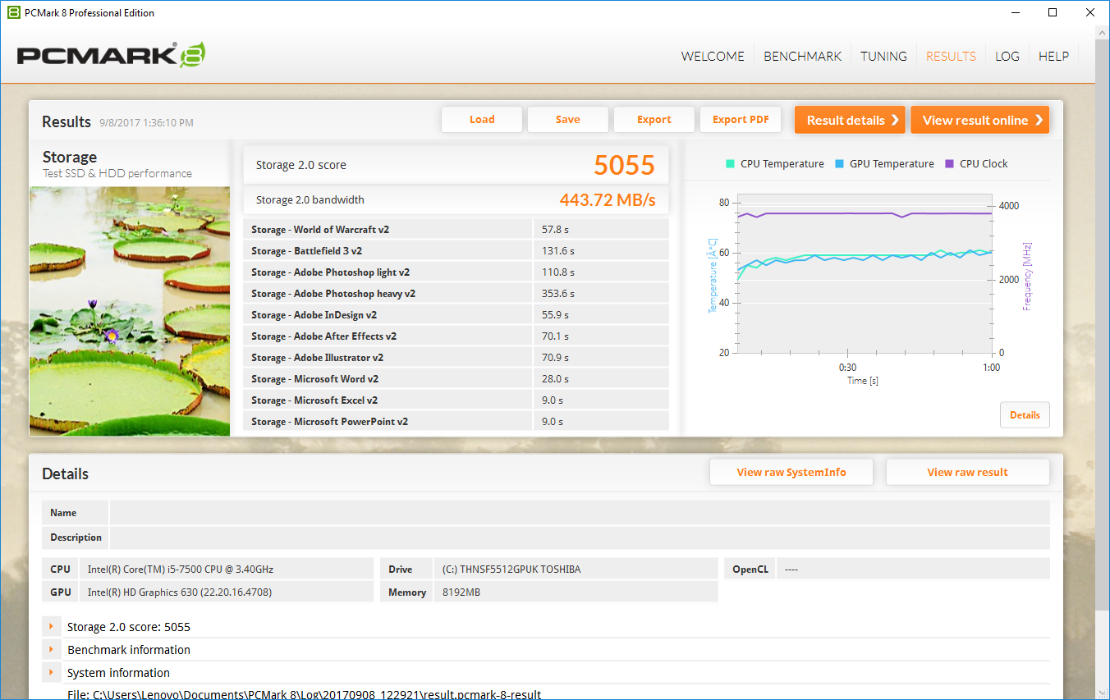The width and height of the screenshot is (1110, 700).
Task: Click the Name input field
Action: coord(580,512)
